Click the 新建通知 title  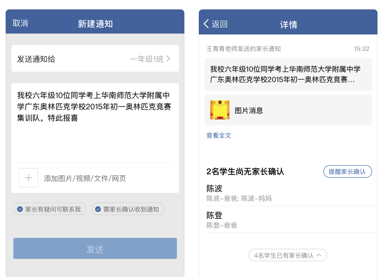point(95,24)
